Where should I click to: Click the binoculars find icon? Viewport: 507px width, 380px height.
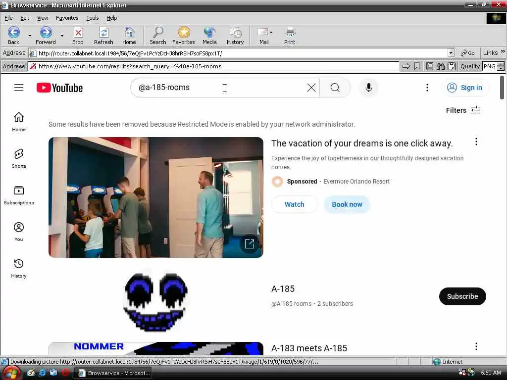coord(441,66)
